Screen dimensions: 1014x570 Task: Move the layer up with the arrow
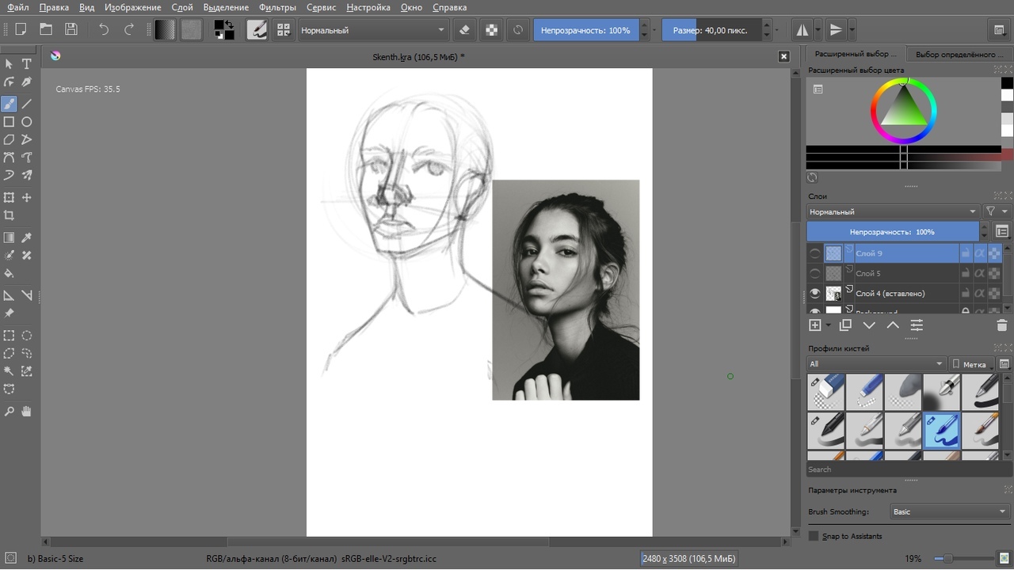[893, 325]
